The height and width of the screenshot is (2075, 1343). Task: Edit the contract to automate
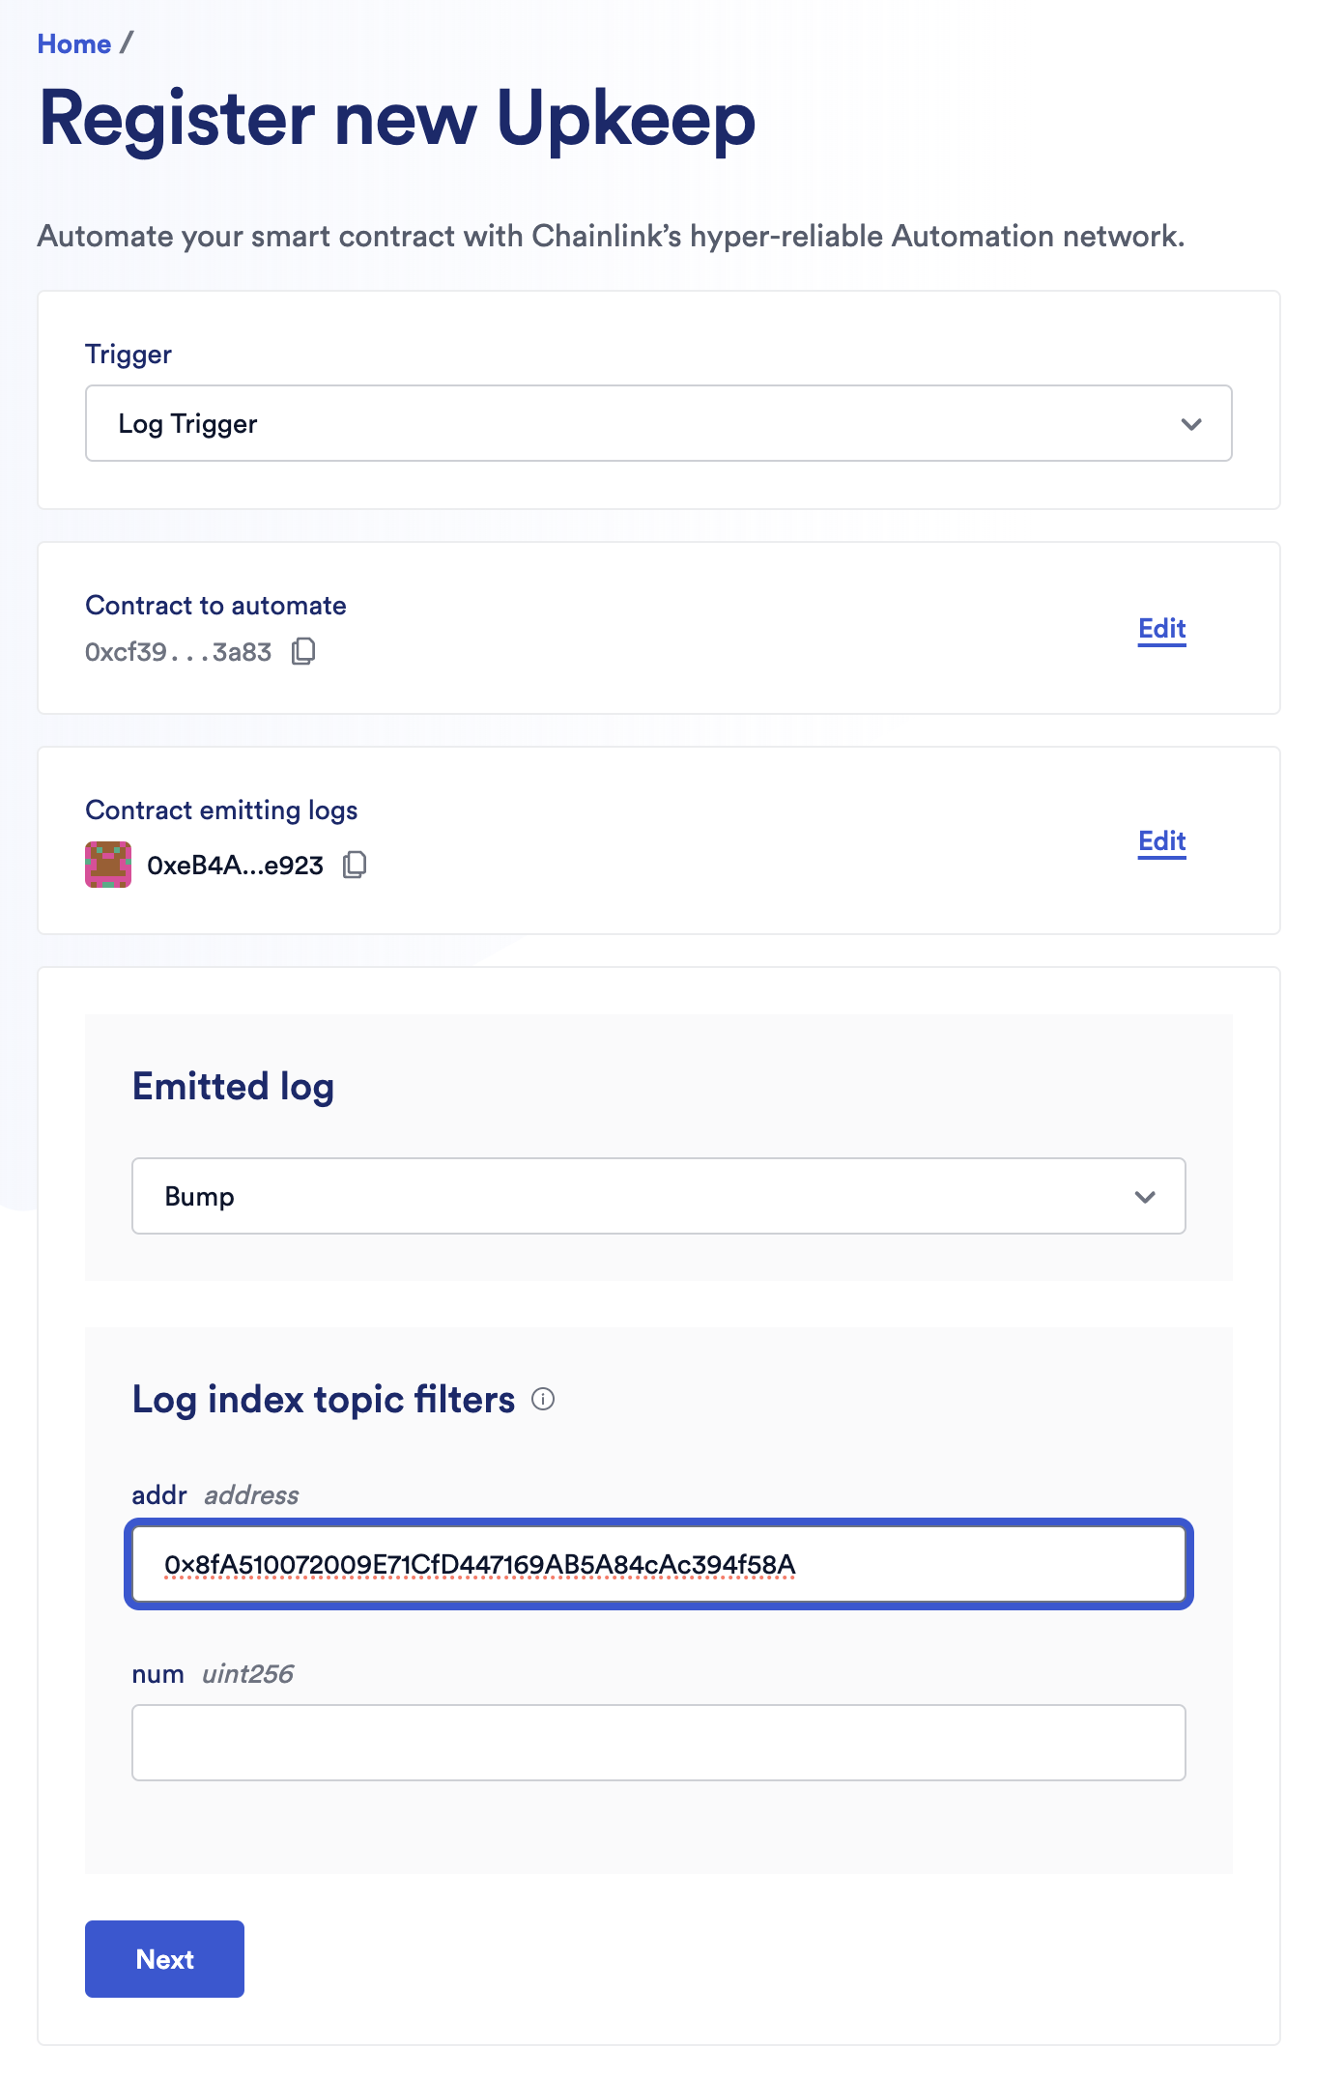[x=1161, y=629]
